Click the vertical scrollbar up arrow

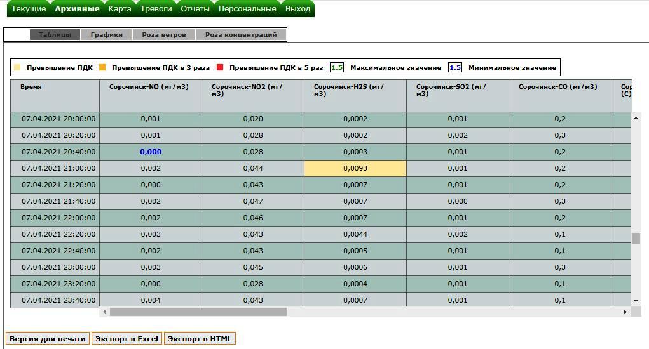pos(636,117)
